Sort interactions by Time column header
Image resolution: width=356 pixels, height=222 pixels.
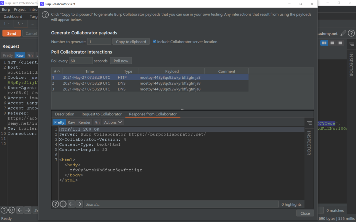[90, 71]
